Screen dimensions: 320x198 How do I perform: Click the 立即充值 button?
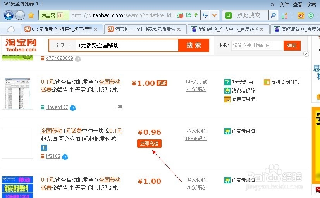(149, 144)
